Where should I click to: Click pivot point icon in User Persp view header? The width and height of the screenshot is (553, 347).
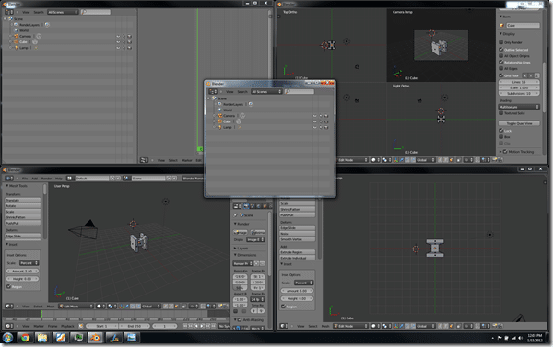(112, 307)
